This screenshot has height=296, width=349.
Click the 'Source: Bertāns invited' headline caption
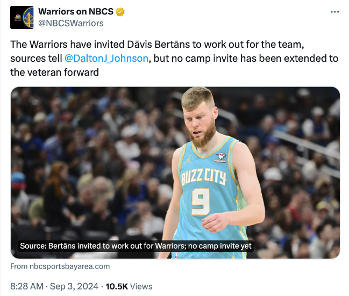pos(136,246)
